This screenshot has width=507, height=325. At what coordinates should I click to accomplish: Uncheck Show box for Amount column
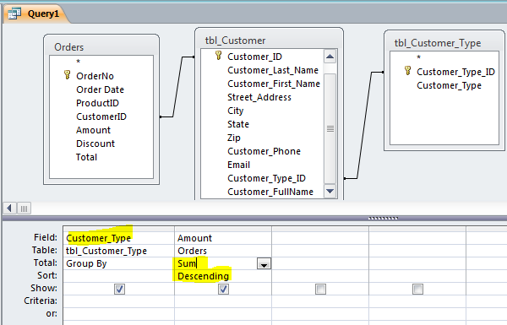[223, 290]
